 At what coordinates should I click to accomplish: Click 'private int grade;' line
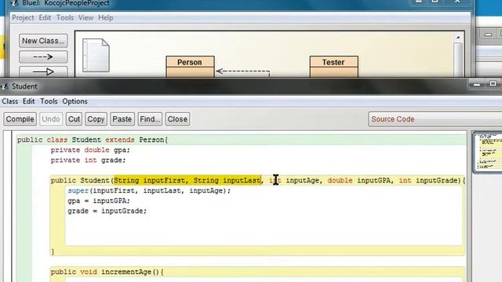pyautogui.click(x=88, y=160)
